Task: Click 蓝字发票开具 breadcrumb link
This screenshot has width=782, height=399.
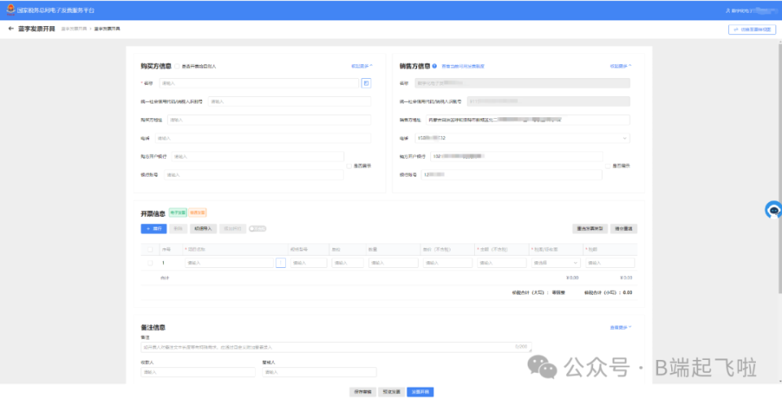Action: 74,29
